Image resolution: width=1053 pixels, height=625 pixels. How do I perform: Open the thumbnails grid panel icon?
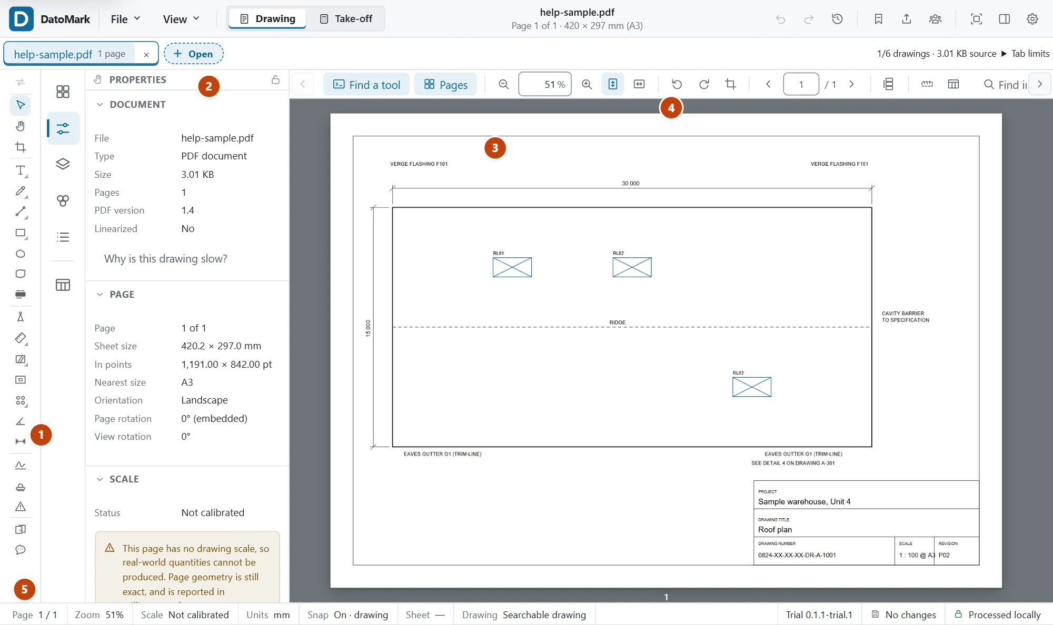(x=63, y=92)
